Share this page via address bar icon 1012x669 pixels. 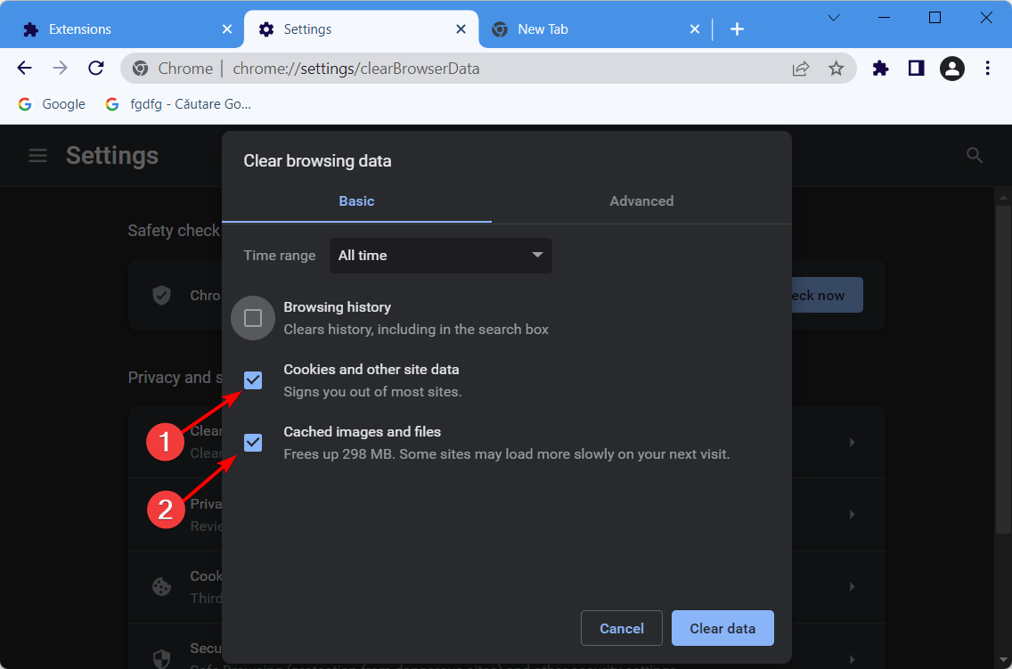coord(800,69)
